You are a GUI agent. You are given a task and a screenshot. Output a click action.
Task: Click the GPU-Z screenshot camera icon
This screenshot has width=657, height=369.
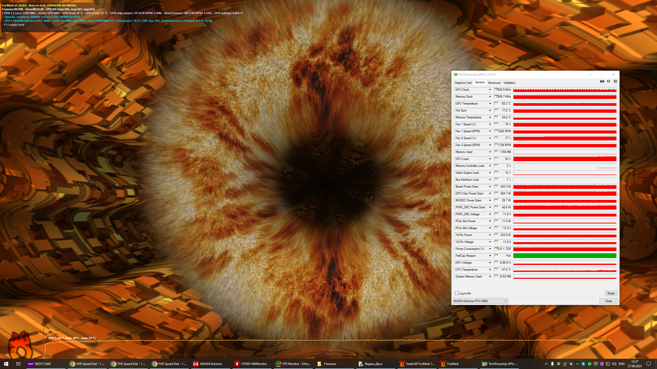[x=602, y=81]
